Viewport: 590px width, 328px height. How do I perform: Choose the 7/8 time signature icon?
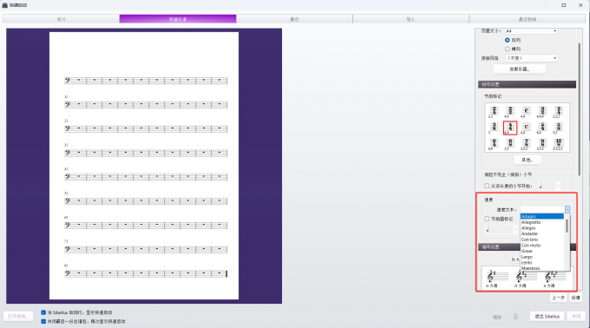click(526, 143)
